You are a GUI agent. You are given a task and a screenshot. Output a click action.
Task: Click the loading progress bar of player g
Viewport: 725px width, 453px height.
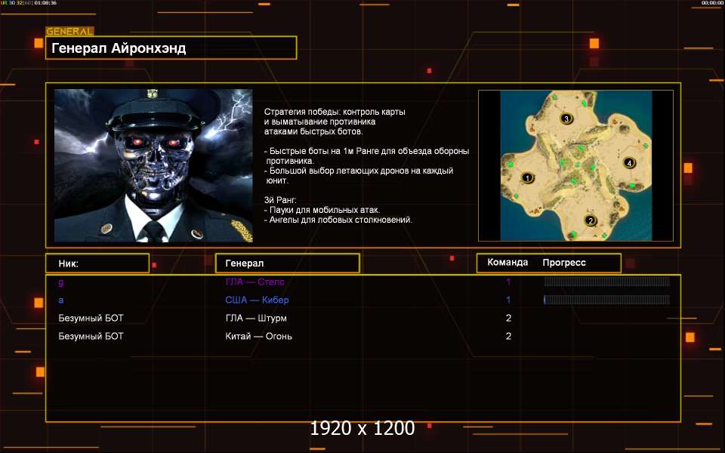(x=606, y=282)
